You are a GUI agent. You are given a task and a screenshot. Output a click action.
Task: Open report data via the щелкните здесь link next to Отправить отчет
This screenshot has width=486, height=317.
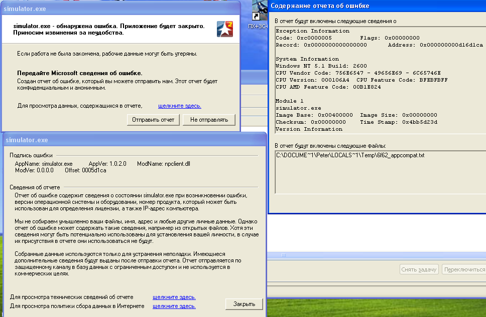tap(179, 106)
